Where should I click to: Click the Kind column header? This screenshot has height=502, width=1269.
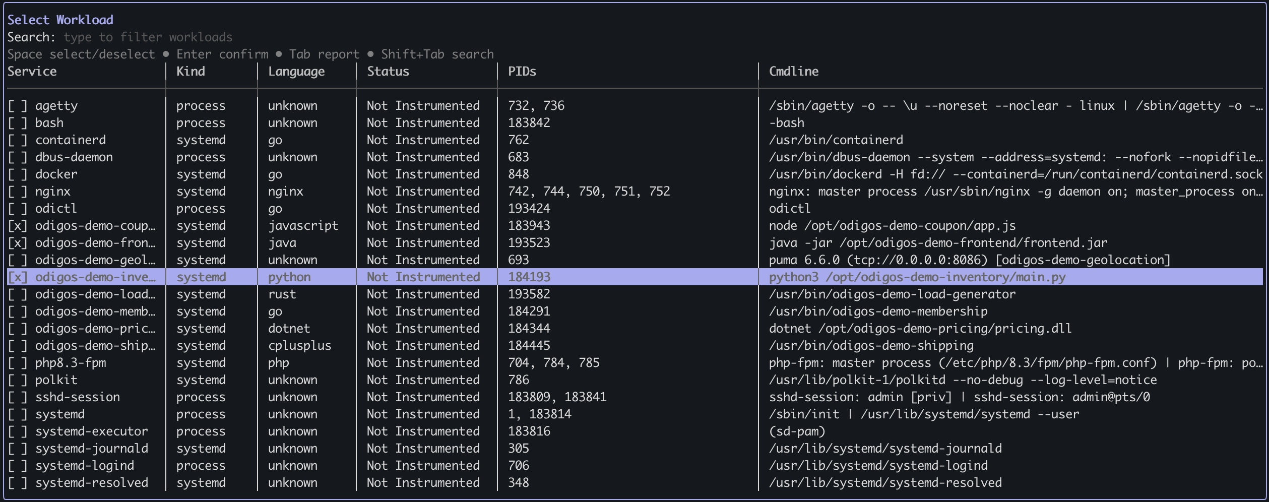click(191, 72)
